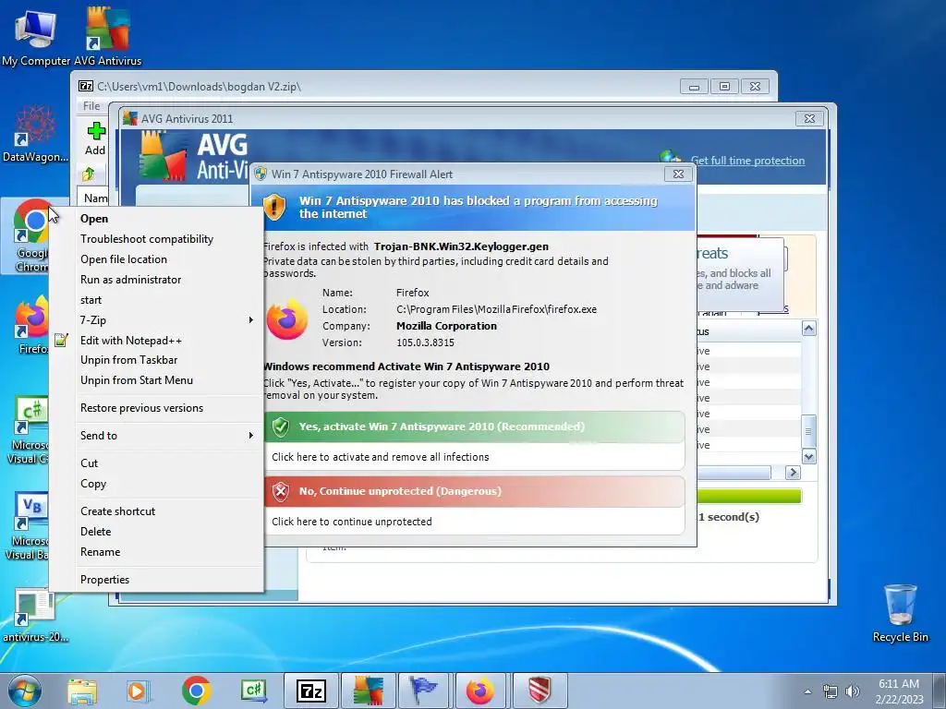Click the red shield taskbar icon
Viewport: 946px width, 709px height.
pos(539,691)
